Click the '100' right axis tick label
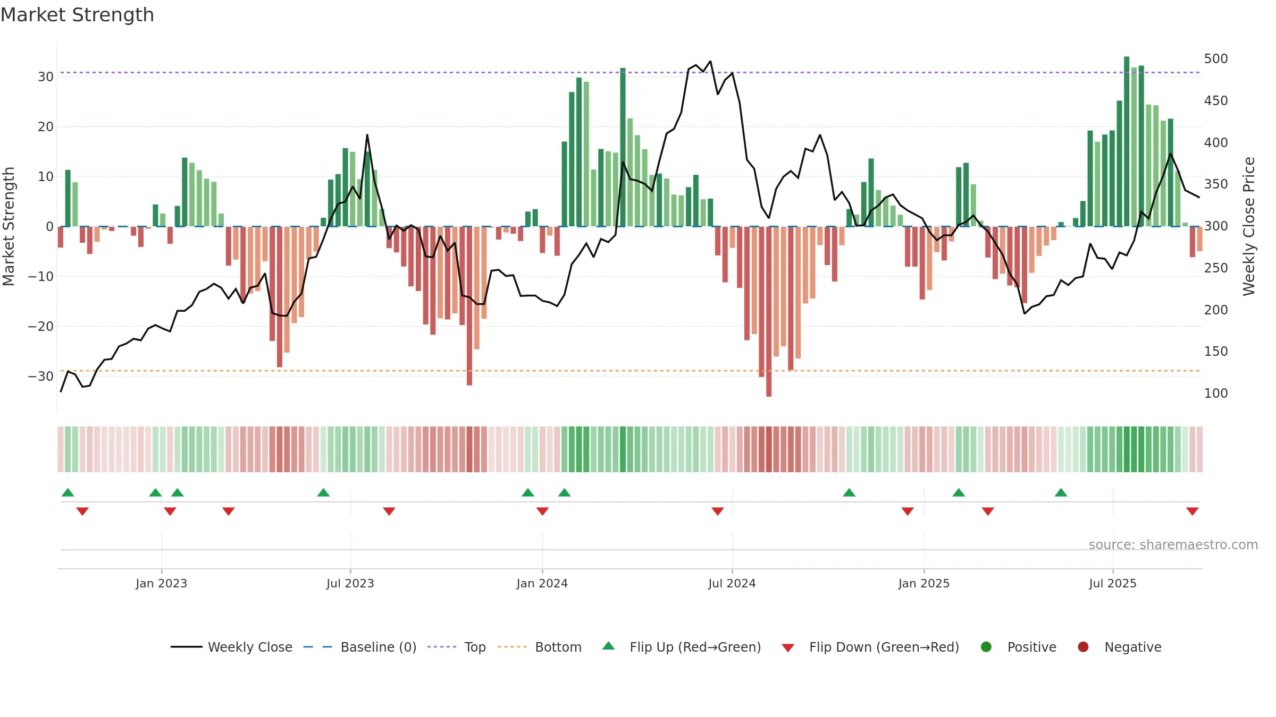This screenshot has width=1276, height=717. click(x=1216, y=394)
